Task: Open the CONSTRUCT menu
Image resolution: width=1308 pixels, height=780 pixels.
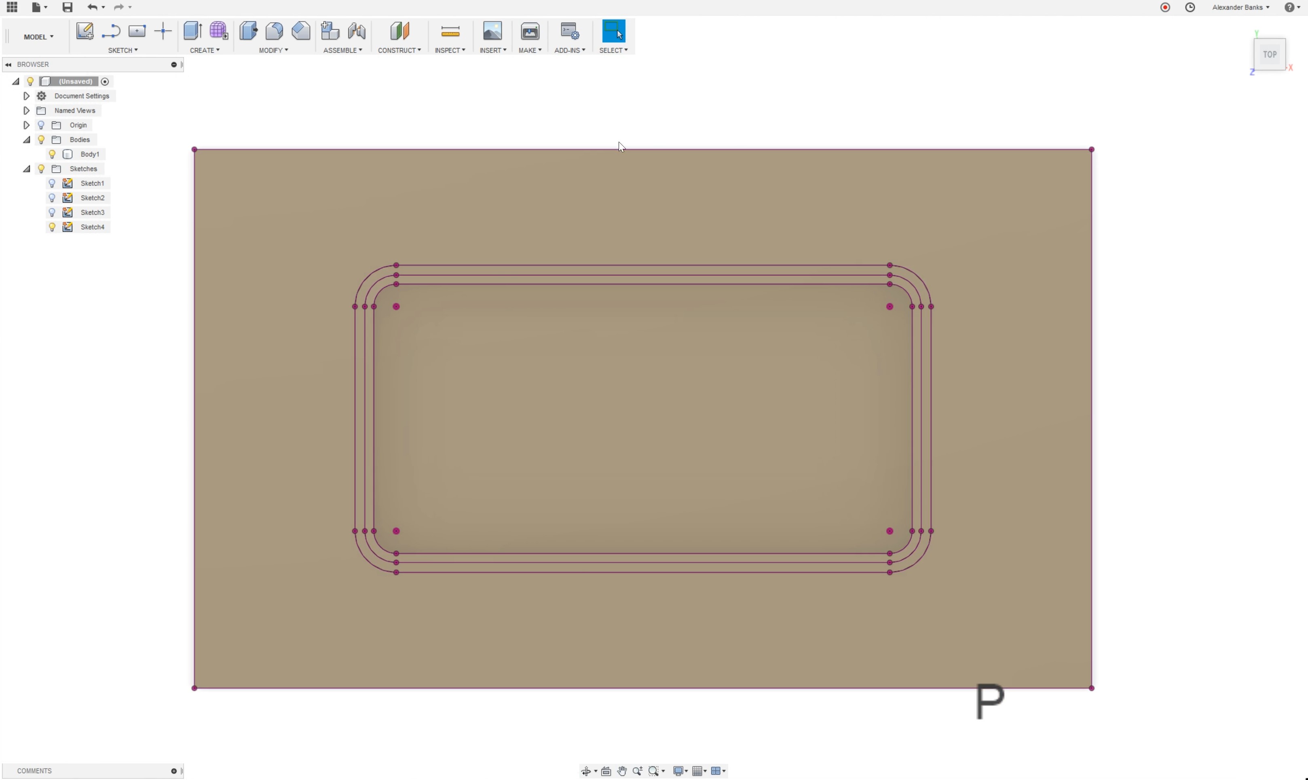Action: [x=399, y=51]
